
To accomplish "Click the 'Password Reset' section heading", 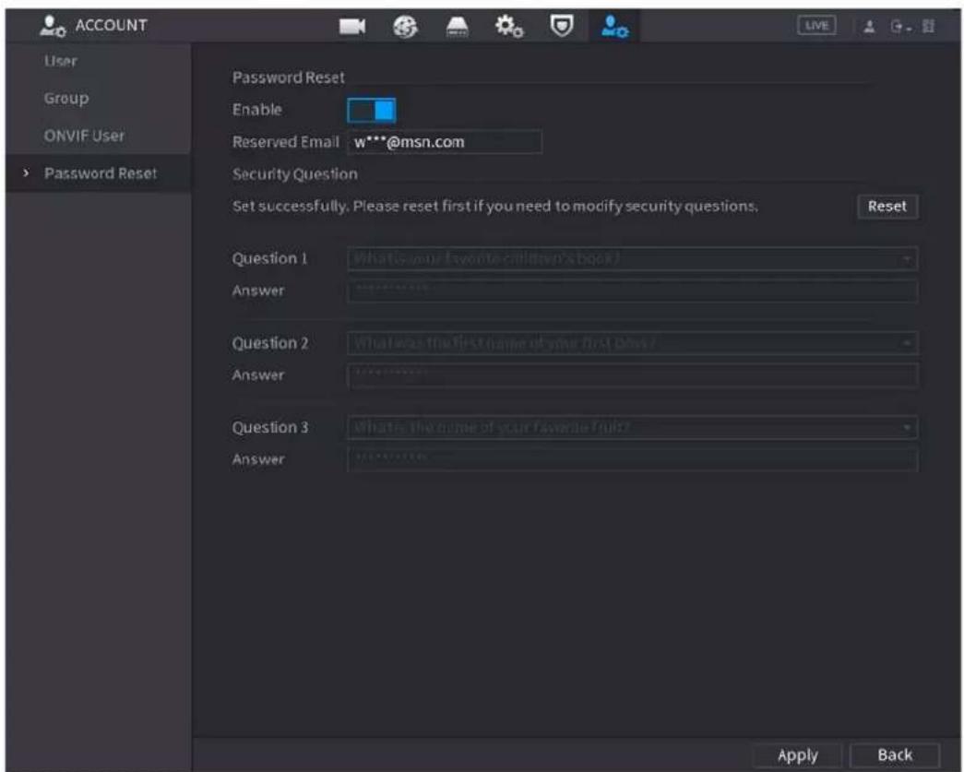I will [x=289, y=78].
